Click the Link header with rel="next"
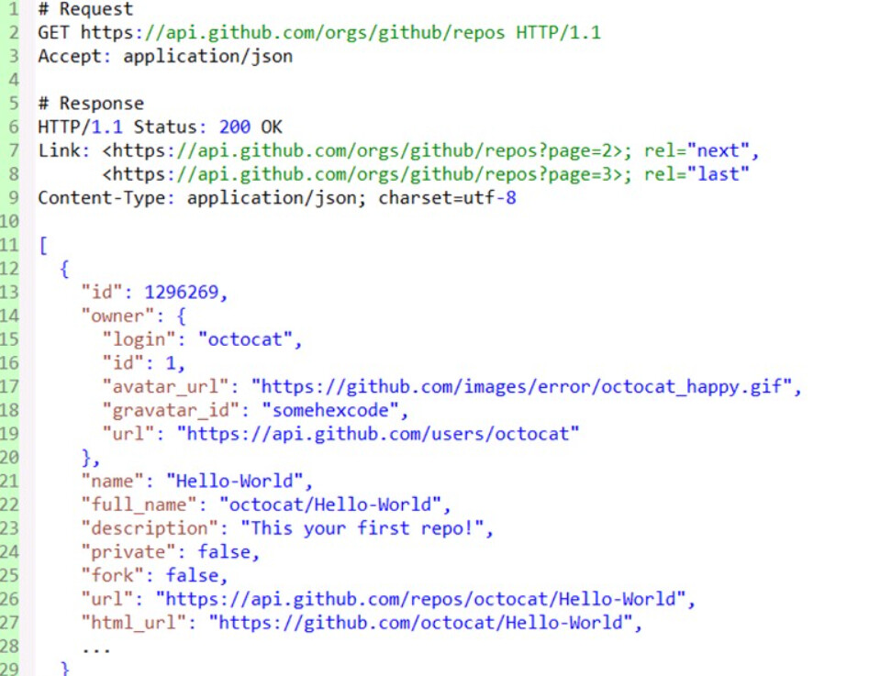 [x=398, y=150]
